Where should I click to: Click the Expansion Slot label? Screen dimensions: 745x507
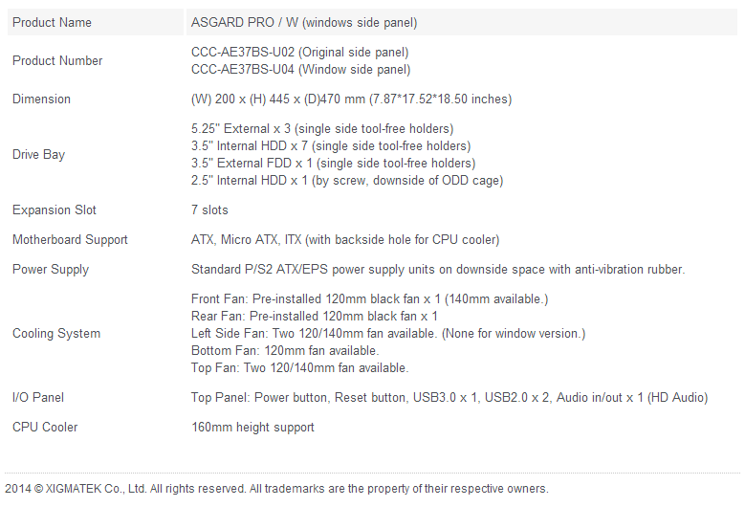click(55, 209)
